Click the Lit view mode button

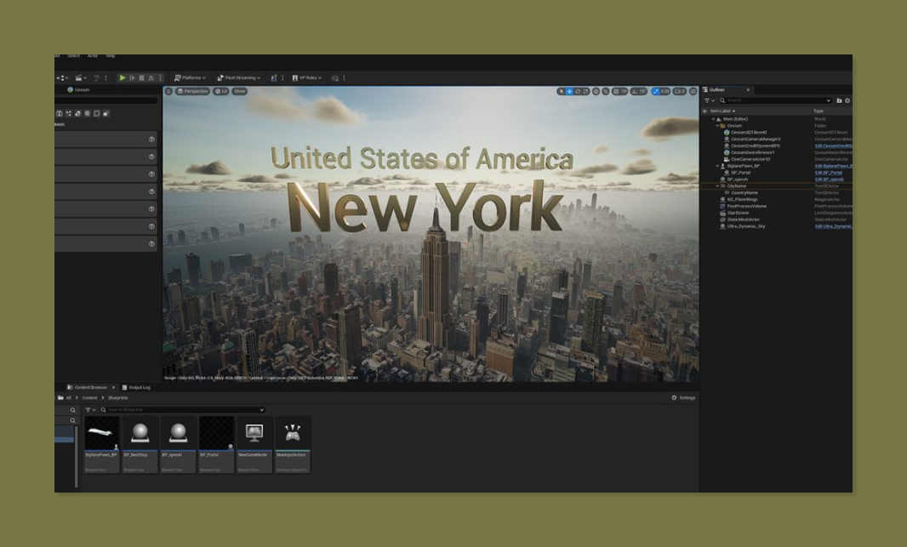pyautogui.click(x=221, y=91)
